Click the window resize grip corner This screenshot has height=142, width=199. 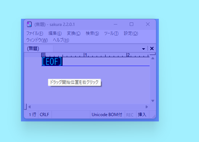154,116
